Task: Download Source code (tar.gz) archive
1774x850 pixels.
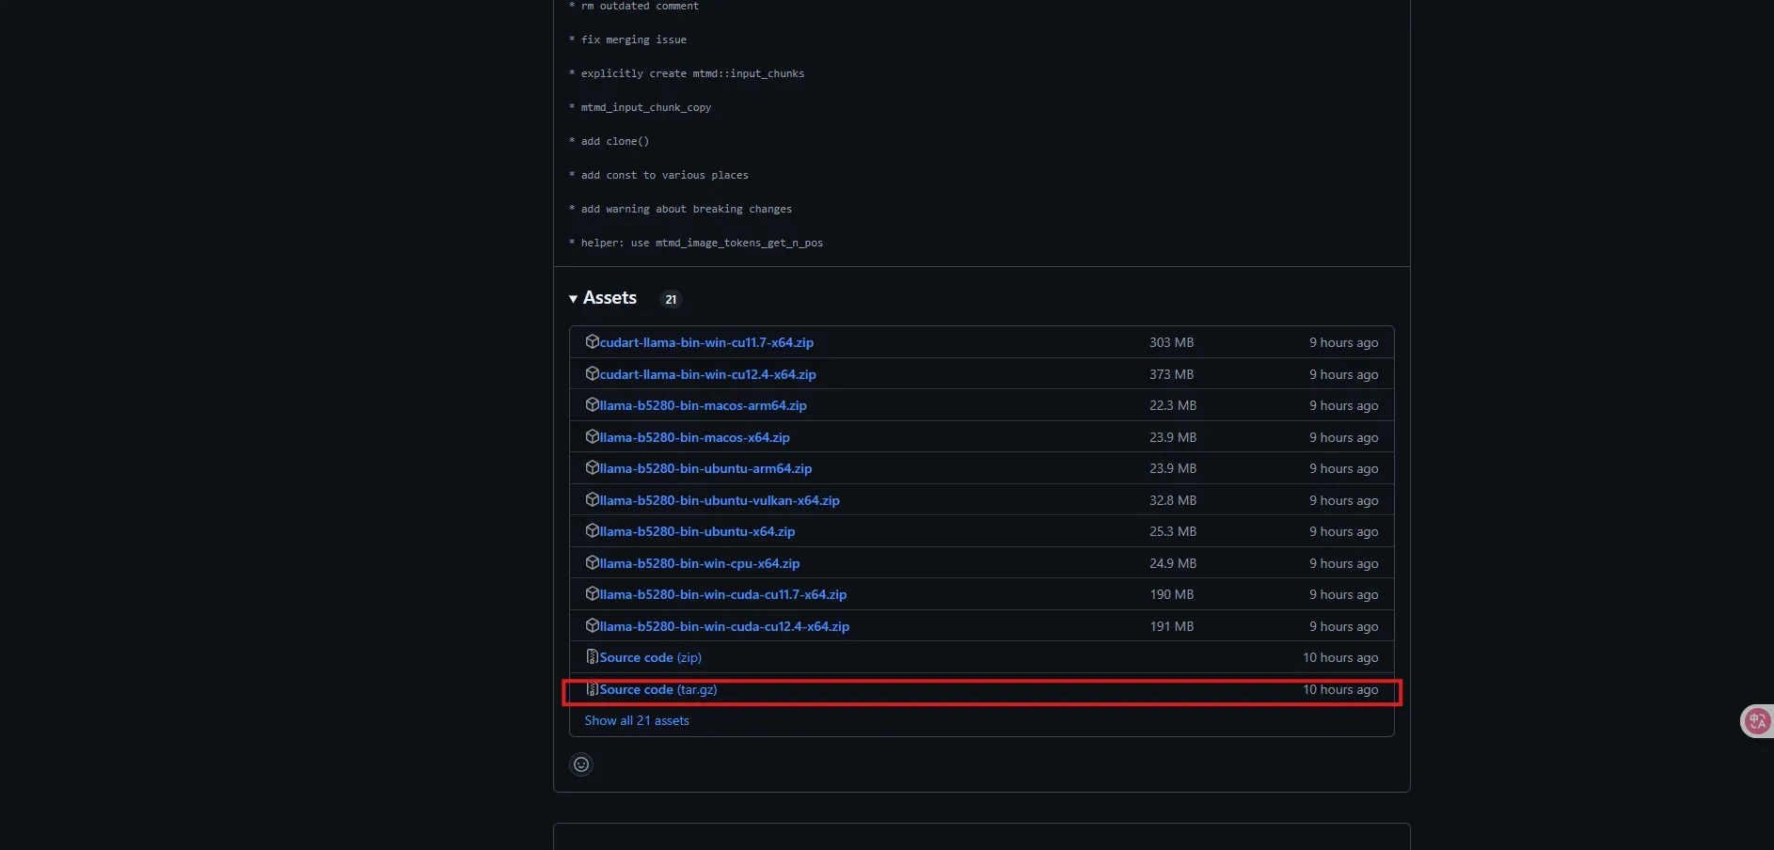Action: pos(658,689)
